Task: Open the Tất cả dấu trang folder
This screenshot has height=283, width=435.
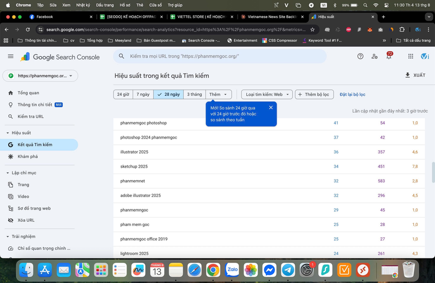Action: point(413,41)
